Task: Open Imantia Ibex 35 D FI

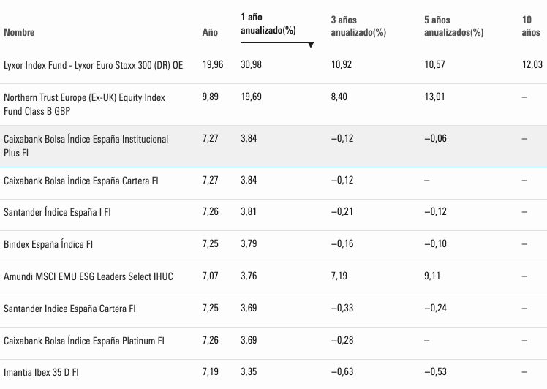Action: (41, 372)
